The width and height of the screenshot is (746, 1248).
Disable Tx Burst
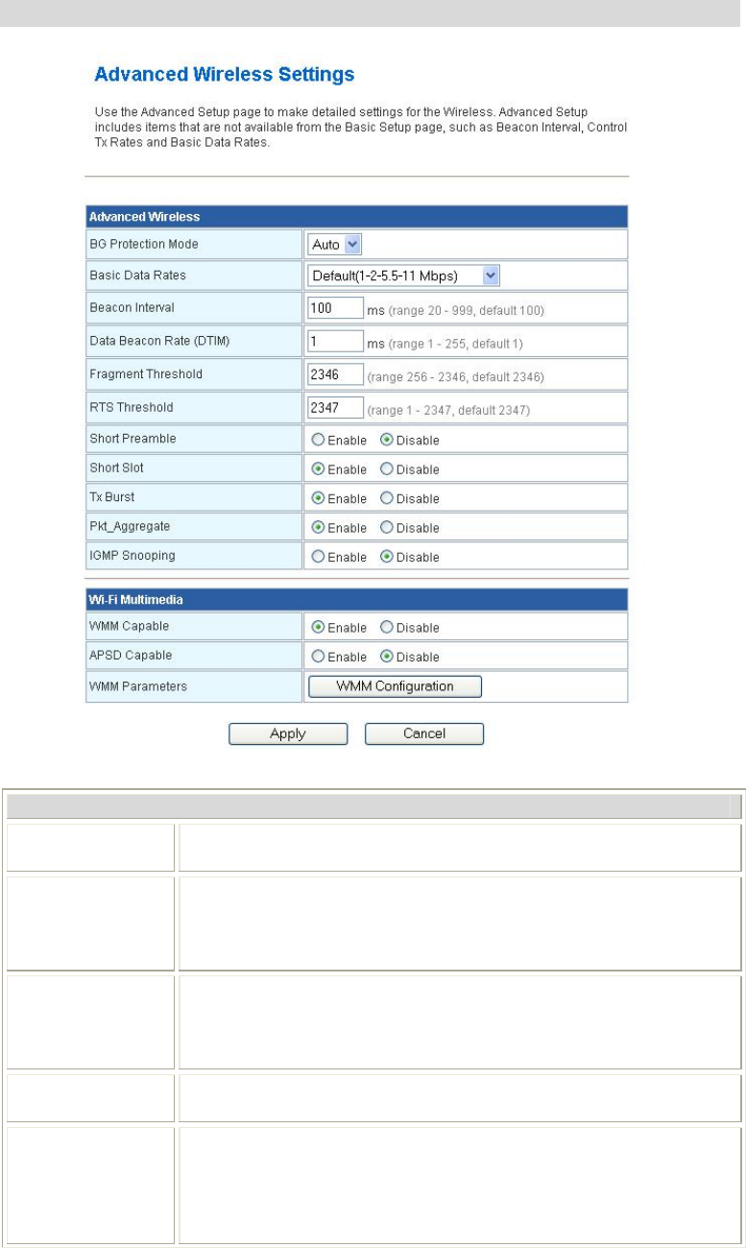click(x=387, y=498)
